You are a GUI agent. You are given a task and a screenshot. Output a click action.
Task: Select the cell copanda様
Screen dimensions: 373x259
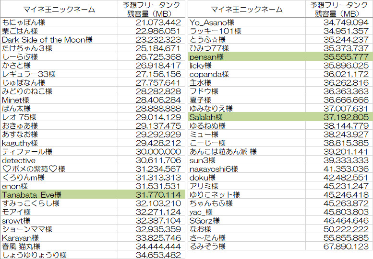pos(247,74)
